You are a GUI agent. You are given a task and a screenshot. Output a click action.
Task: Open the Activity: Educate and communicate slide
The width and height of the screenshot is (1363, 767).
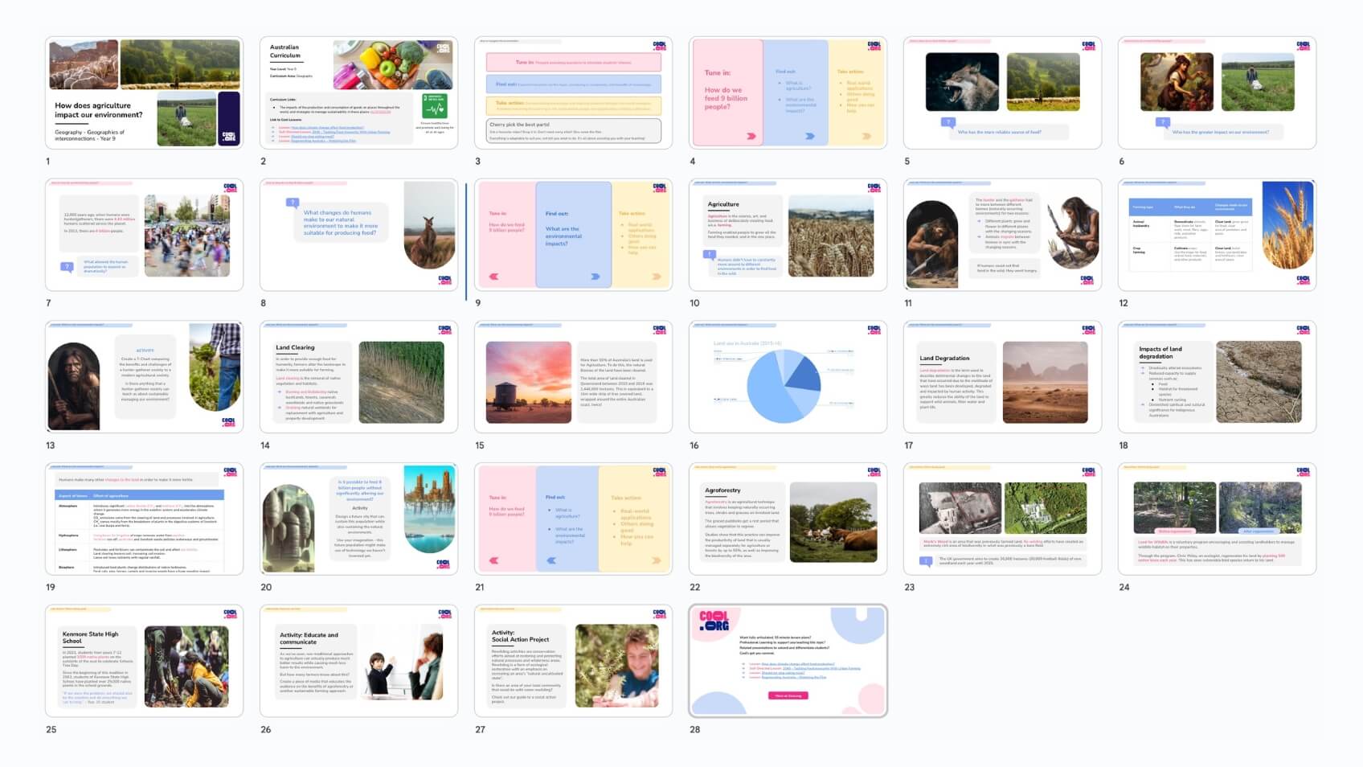point(358,661)
